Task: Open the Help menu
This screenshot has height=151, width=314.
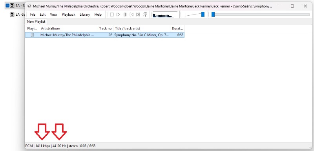Action: [x=98, y=15]
